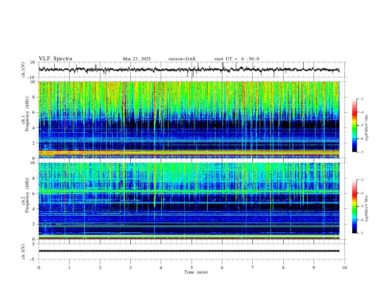Click the "ch.1(V)" axis label
This screenshot has width=388, height=300.
pyautogui.click(x=24, y=70)
